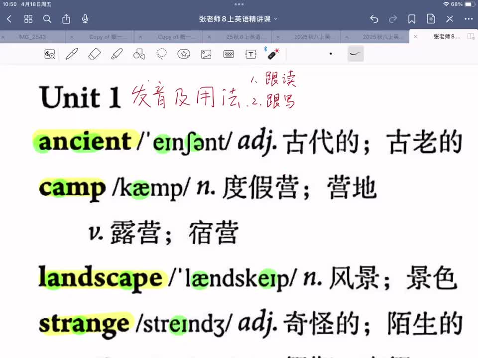Viewport: 478px width, 358px height.
Task: Open the thumbnail grid view
Action: point(28,19)
